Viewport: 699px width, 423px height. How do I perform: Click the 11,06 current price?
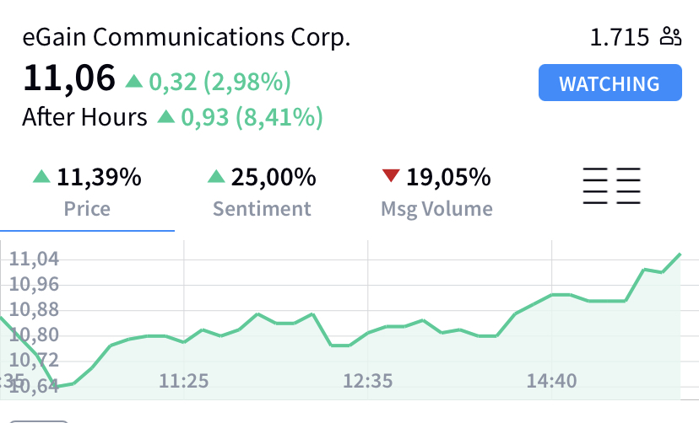pos(69,78)
